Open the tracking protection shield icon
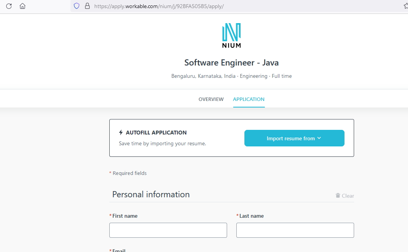Viewport: 408px width, 252px height. point(76,6)
